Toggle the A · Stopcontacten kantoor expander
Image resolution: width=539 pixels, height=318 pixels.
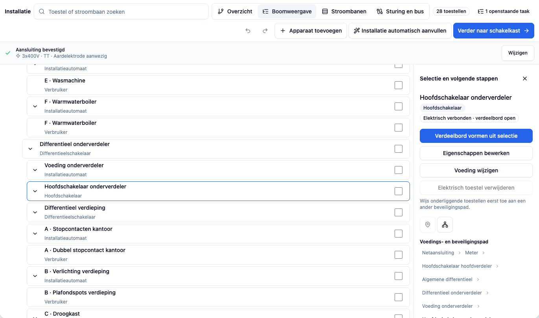pyautogui.click(x=35, y=234)
